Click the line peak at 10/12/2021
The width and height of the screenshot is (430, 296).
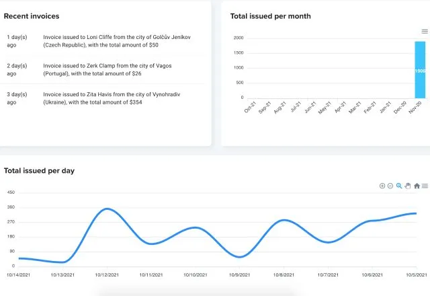coord(107,209)
